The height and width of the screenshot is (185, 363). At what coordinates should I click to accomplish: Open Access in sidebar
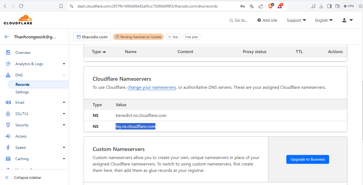point(21,136)
